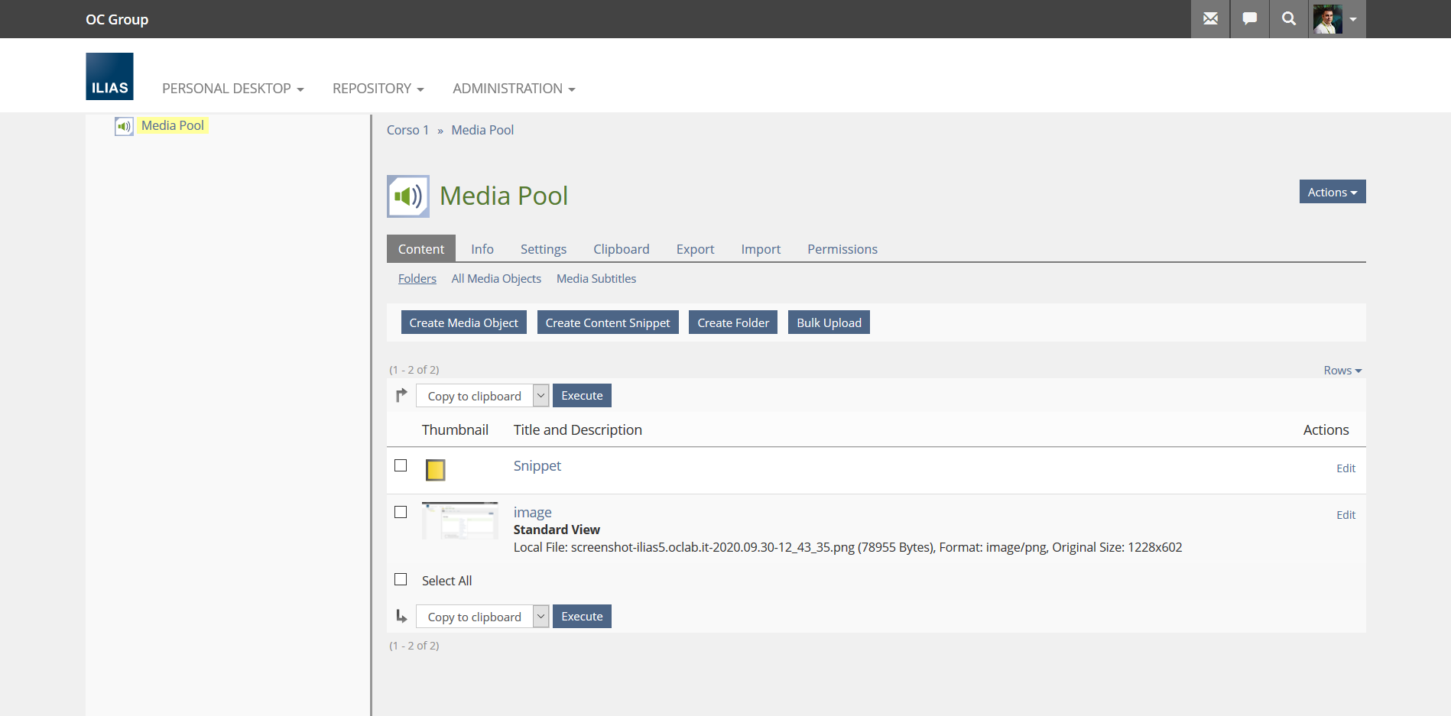The height and width of the screenshot is (716, 1451).
Task: Click the yellow Snippet thumbnail icon
Action: [x=435, y=470]
